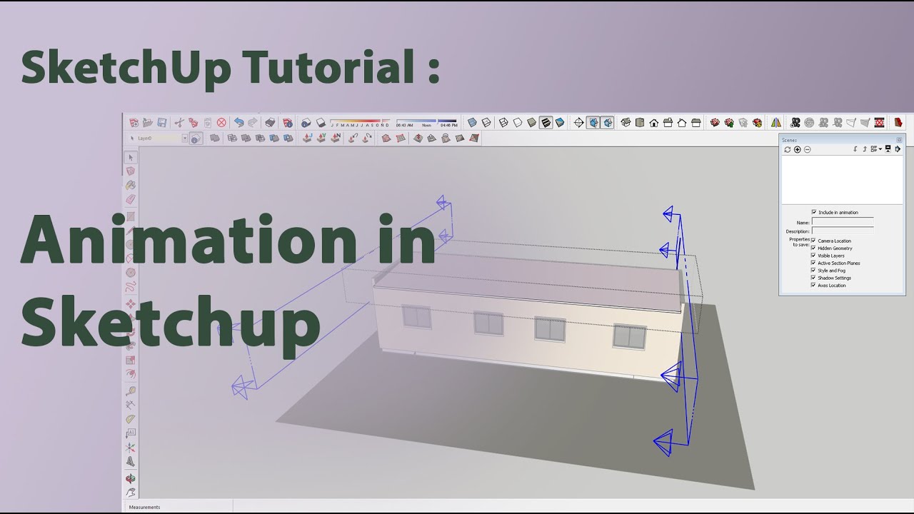This screenshot has width=914, height=514.
Task: Click the red book icon at toolbar end
Action: (898, 123)
